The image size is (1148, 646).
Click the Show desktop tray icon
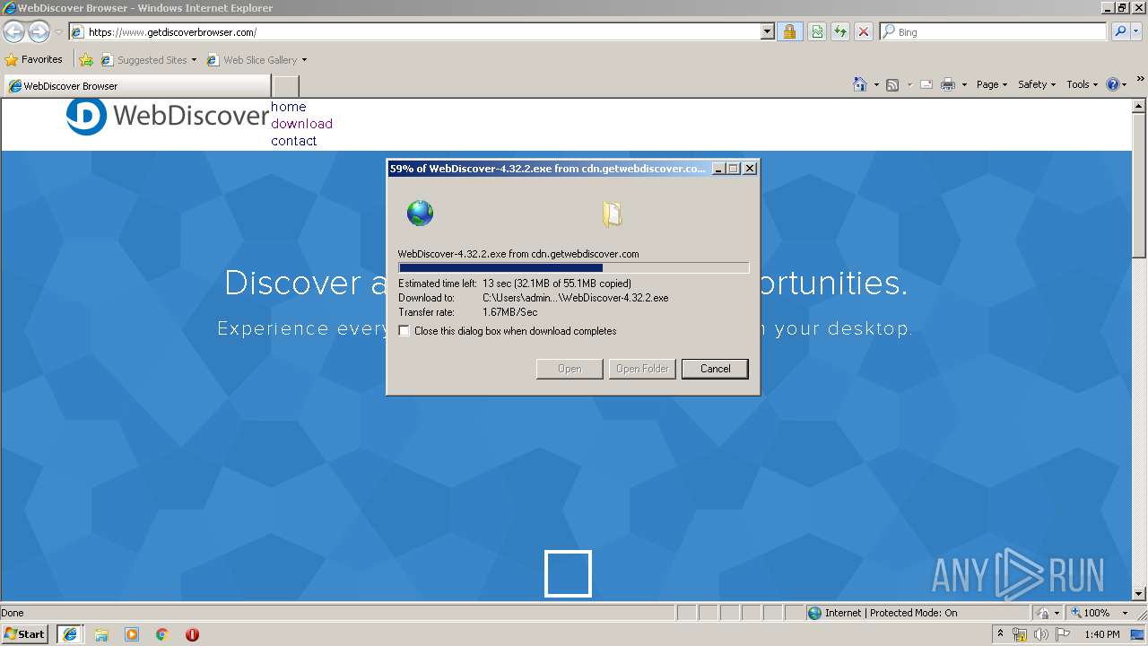(x=1138, y=634)
